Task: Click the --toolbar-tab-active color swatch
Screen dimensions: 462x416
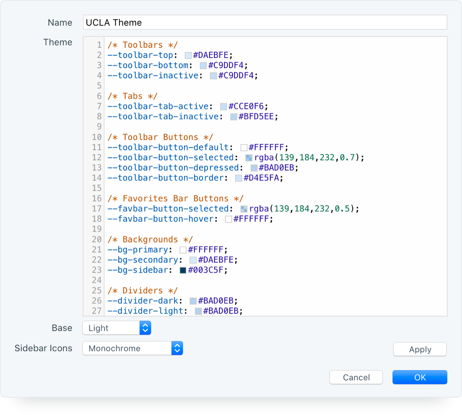Action: click(x=223, y=106)
